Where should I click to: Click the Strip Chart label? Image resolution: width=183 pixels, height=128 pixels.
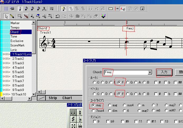[60, 98]
